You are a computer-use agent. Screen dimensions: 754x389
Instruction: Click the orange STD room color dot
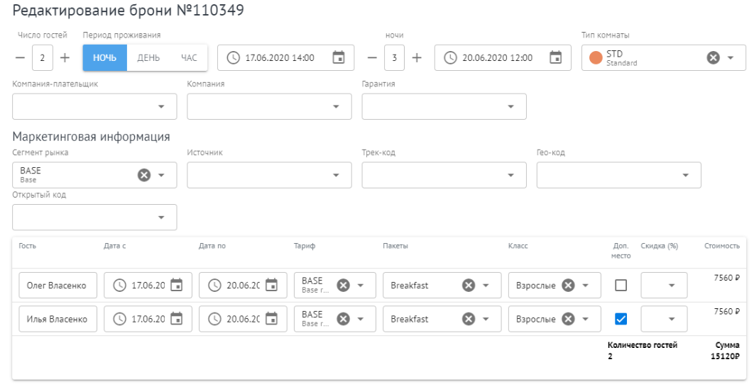point(596,58)
